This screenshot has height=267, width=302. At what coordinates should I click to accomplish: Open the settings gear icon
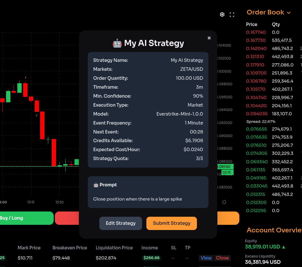point(222,14)
